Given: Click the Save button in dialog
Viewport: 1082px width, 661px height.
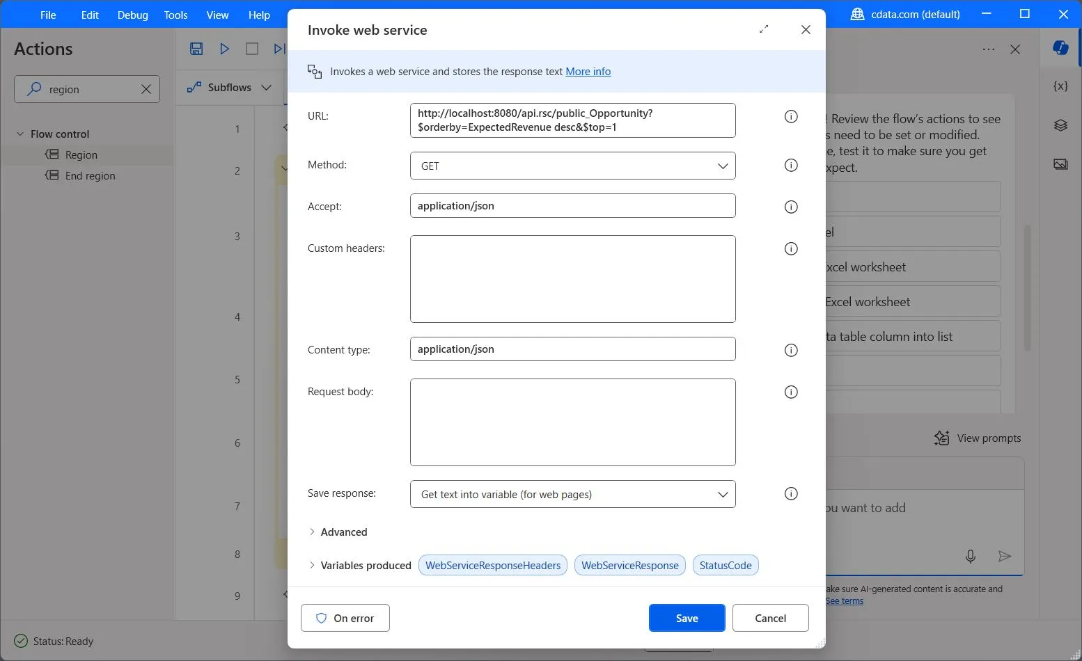Looking at the screenshot, I should pyautogui.click(x=687, y=618).
